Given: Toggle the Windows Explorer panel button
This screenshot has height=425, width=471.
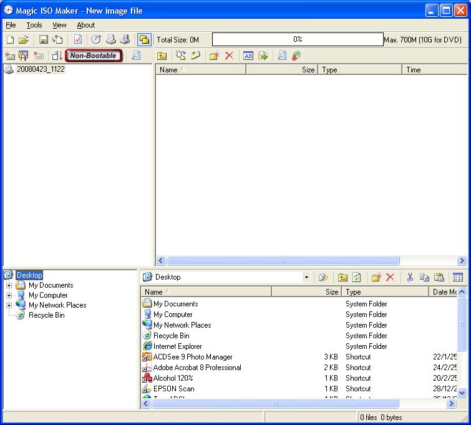Looking at the screenshot, I should tap(144, 40).
